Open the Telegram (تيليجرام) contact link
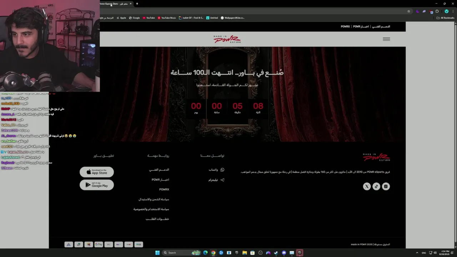Screen dimensions: 457x257 pyautogui.click(x=213, y=180)
